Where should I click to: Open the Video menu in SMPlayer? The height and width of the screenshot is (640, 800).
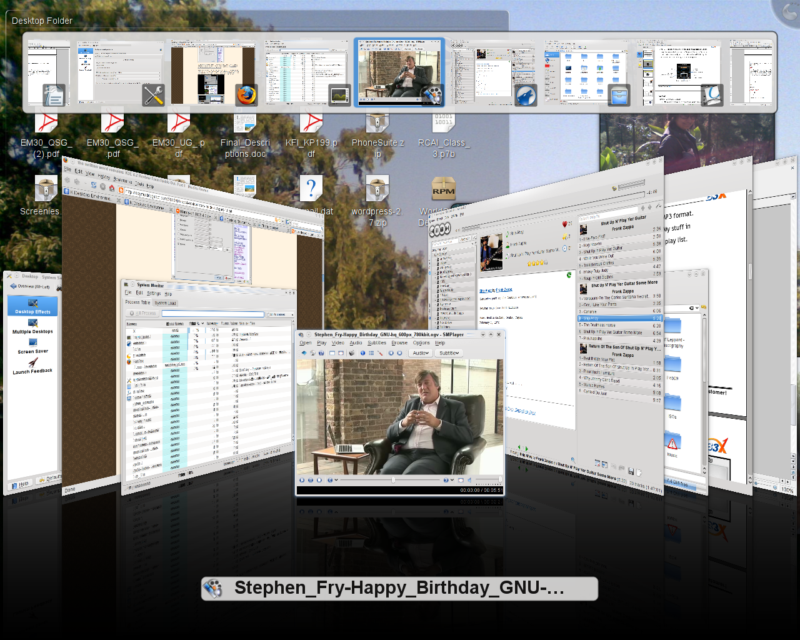pyautogui.click(x=337, y=342)
